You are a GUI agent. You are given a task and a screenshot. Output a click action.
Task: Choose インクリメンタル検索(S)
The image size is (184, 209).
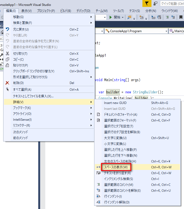tap(137, 179)
